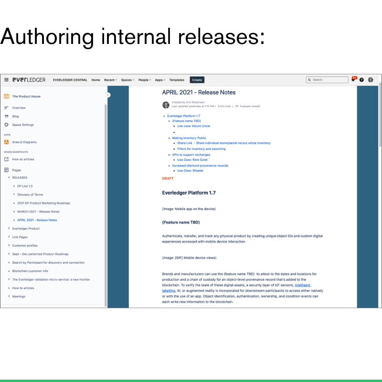
Task: Open Search by Participant for discovery page
Action: click(x=49, y=262)
